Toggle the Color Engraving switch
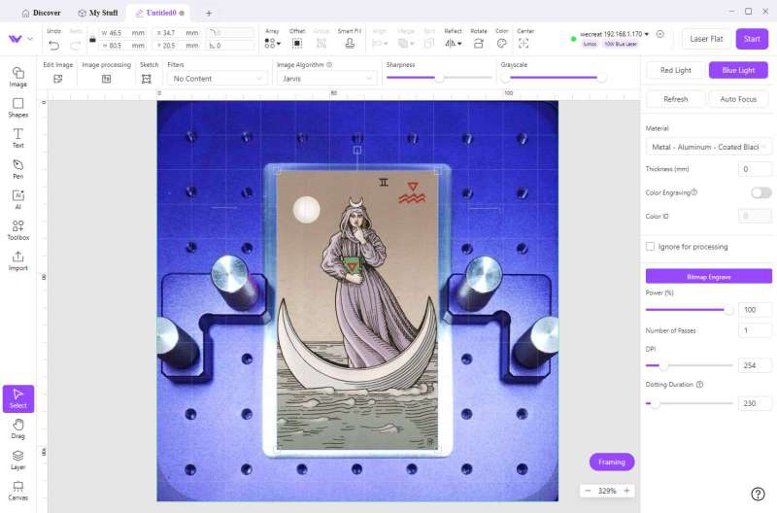 [x=760, y=192]
